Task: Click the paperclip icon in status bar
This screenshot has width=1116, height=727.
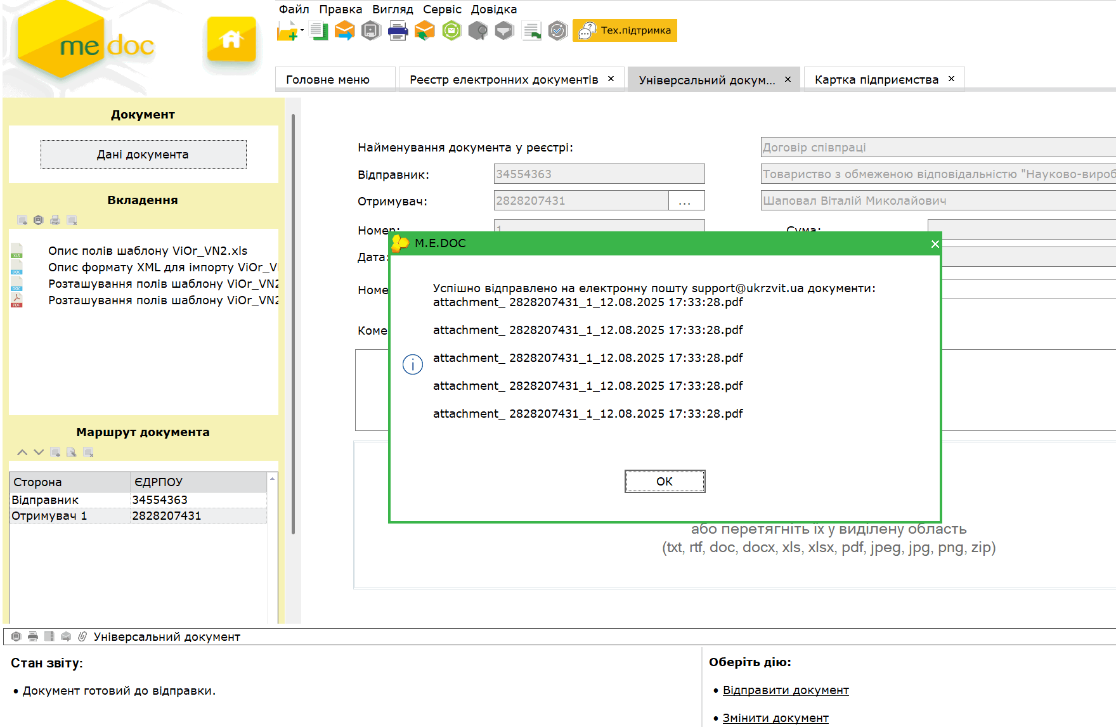Action: [x=82, y=636]
